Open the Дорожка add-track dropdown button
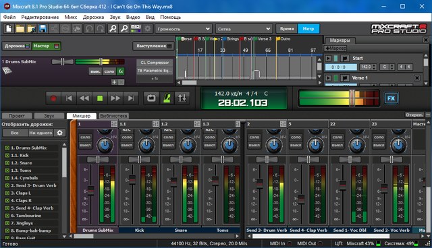Image resolution: width=432 pixels, height=248 pixels. 17,46
